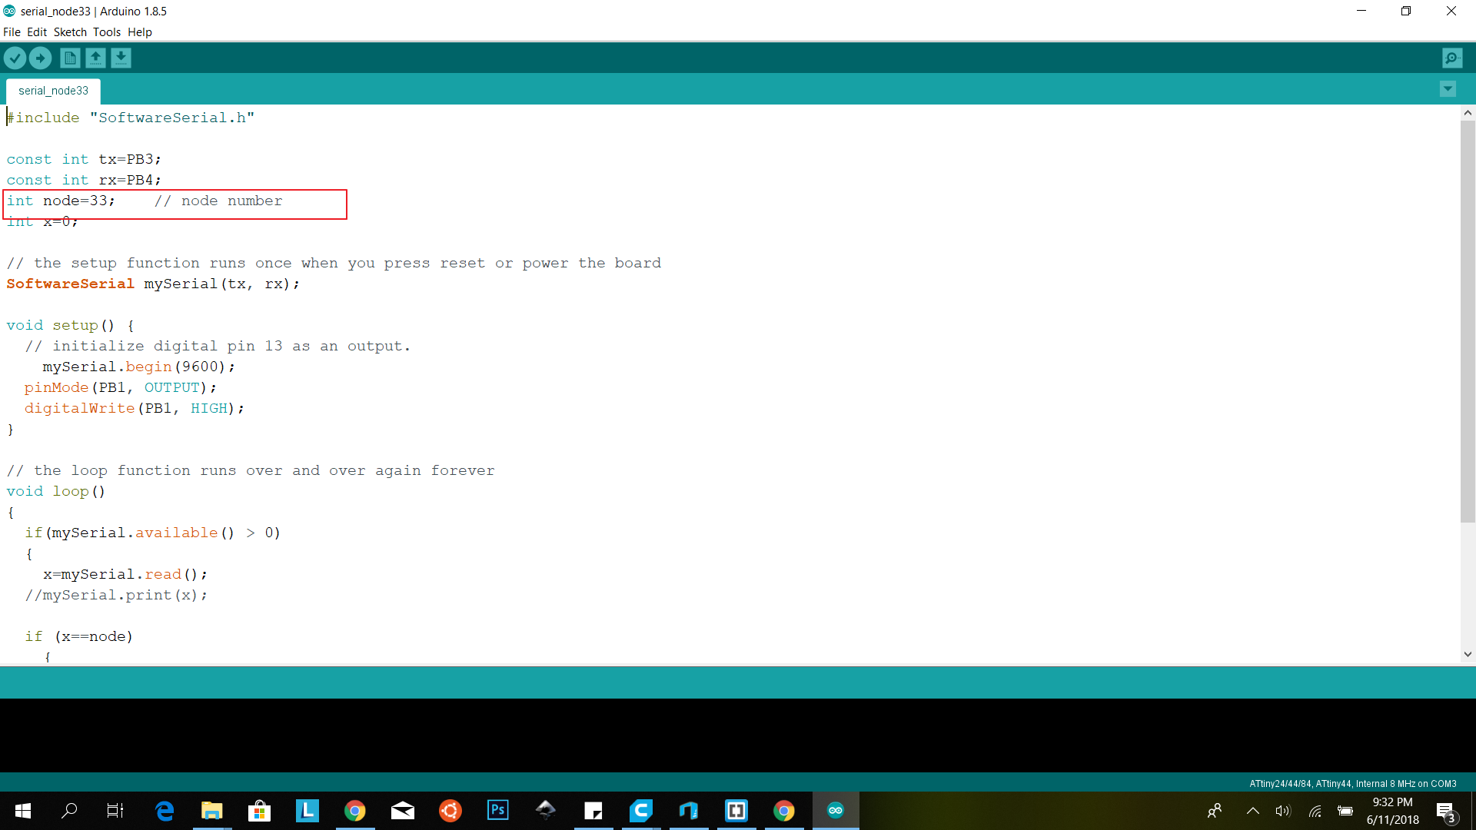The image size is (1476, 830).
Task: Create a new sketch with New icon
Action: (x=70, y=58)
